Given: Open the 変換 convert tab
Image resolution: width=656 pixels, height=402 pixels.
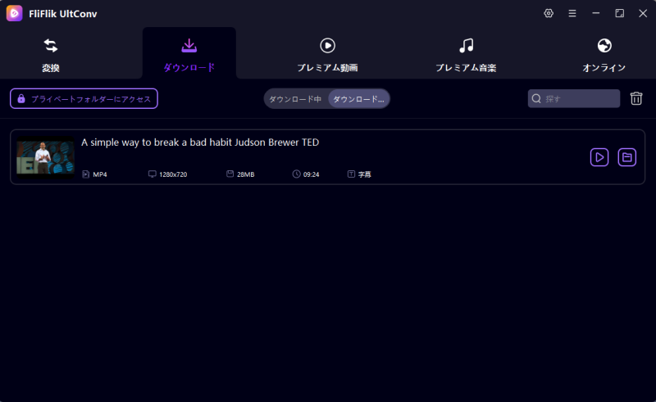Looking at the screenshot, I should coord(51,55).
